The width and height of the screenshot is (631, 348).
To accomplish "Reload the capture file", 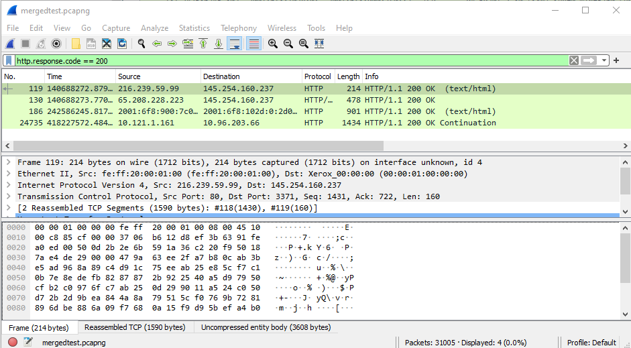I will tap(122, 44).
